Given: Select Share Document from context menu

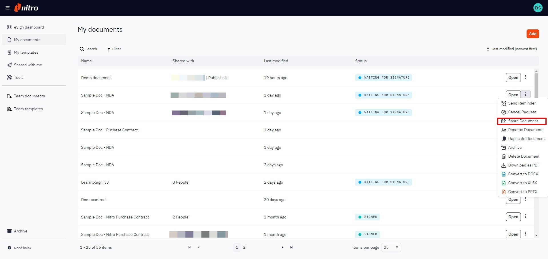Looking at the screenshot, I should 523,121.
